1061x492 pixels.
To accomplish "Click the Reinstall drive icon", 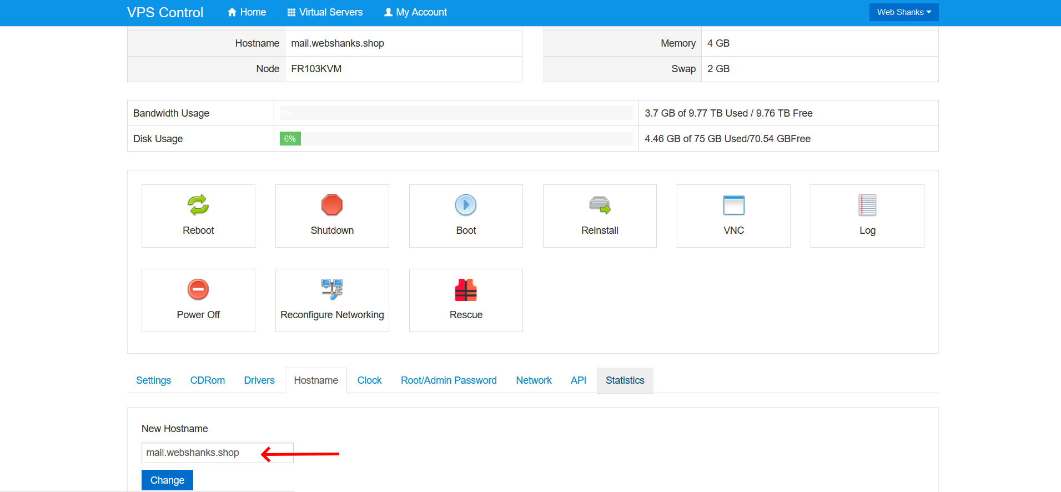I will pos(600,205).
